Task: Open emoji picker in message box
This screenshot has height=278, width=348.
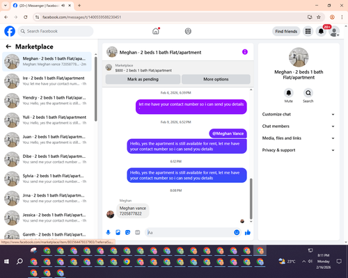Action: tap(237, 232)
